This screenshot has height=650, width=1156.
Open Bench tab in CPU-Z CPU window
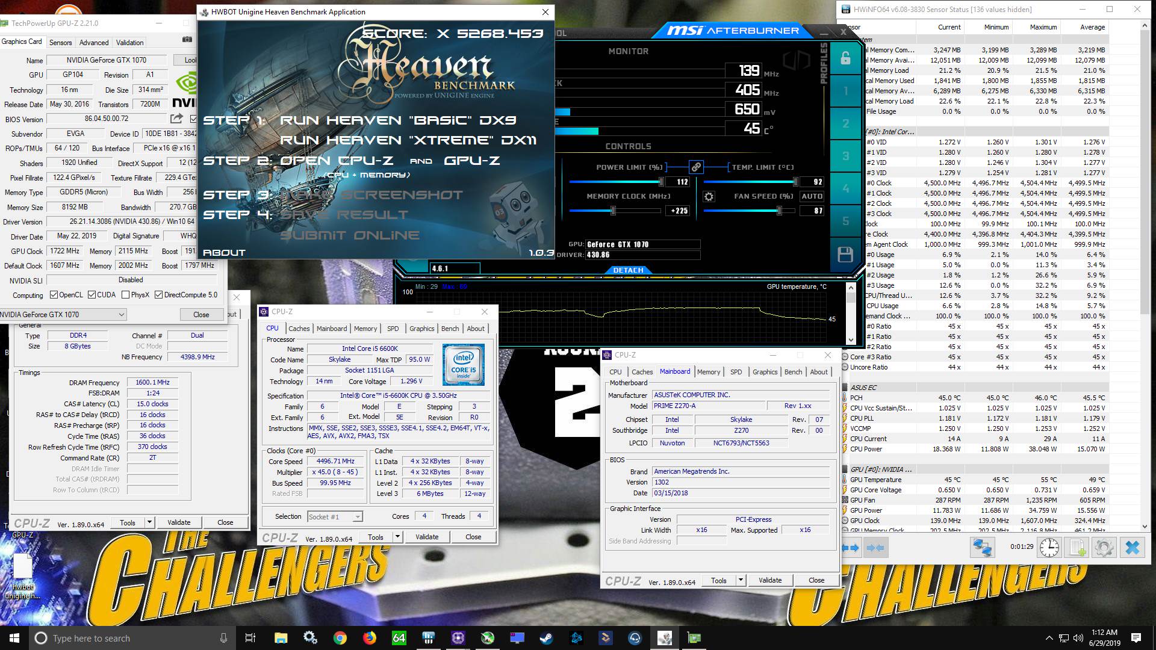coord(450,329)
